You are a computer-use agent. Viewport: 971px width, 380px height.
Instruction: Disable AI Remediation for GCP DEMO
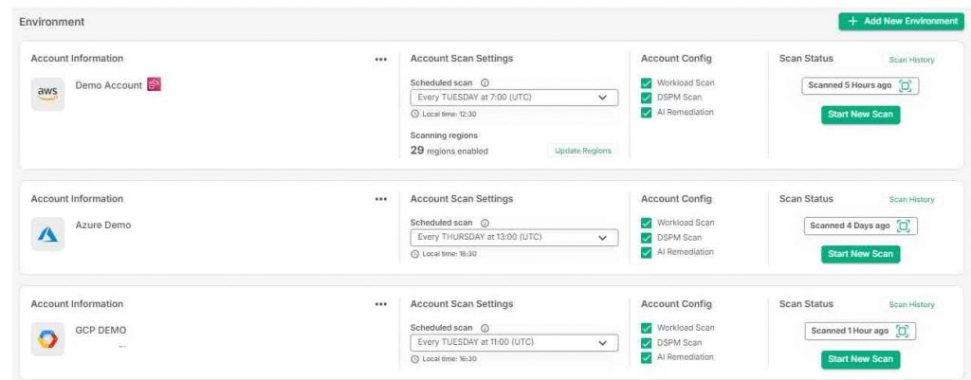(647, 357)
